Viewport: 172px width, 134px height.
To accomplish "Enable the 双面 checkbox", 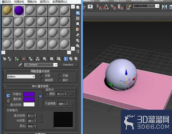I will pos(60,75).
